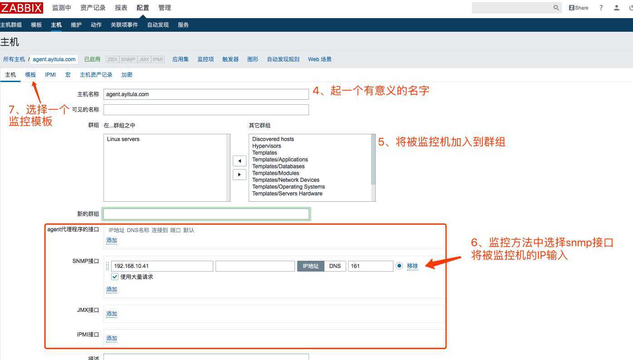Open 应用集 link

(181, 59)
